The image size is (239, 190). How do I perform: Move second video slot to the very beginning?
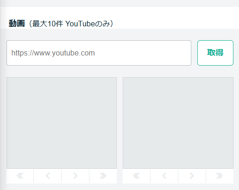pyautogui.click(x=137, y=176)
